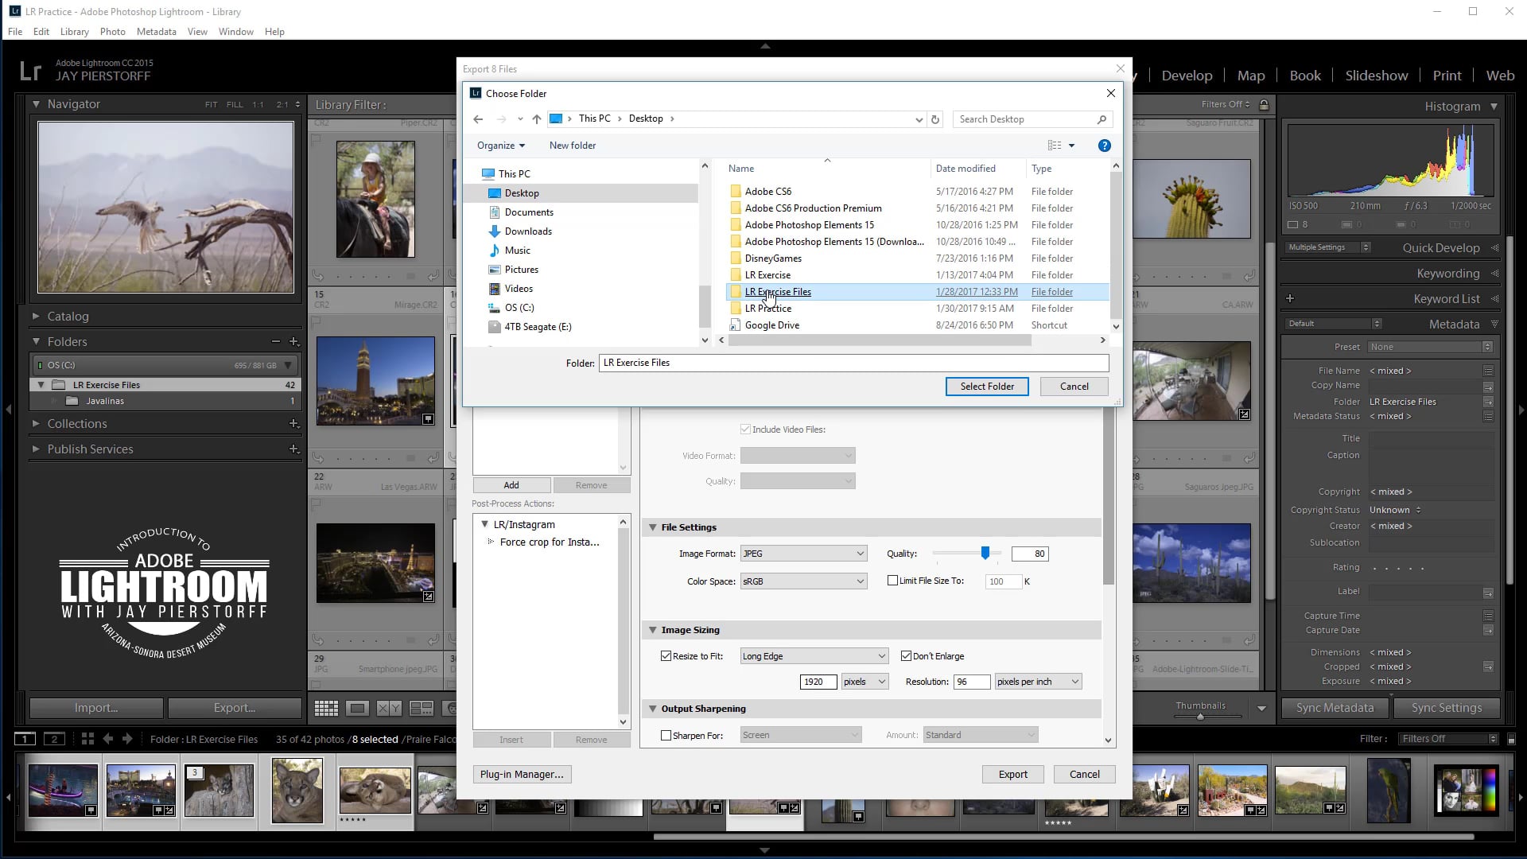
Task: Enable the Don't Enlarge checkbox
Action: pyautogui.click(x=907, y=655)
